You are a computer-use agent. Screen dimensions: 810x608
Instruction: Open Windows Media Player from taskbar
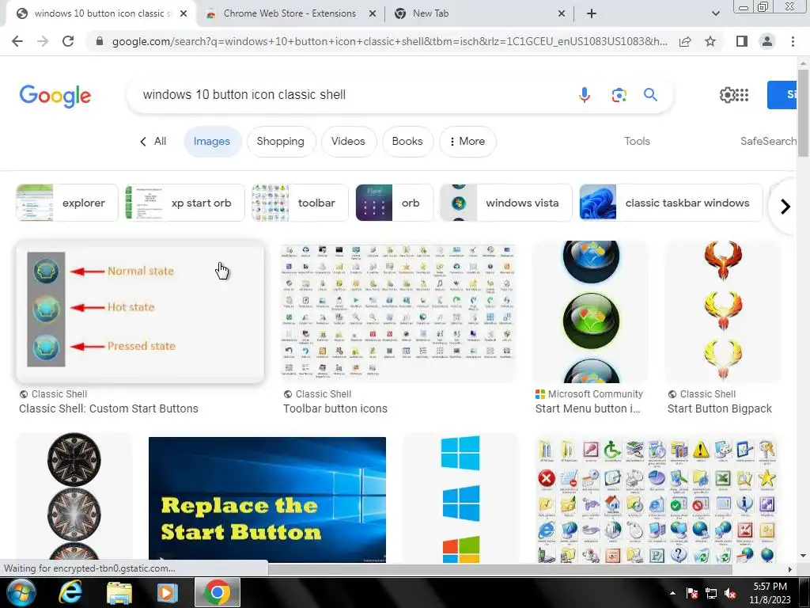[168, 592]
